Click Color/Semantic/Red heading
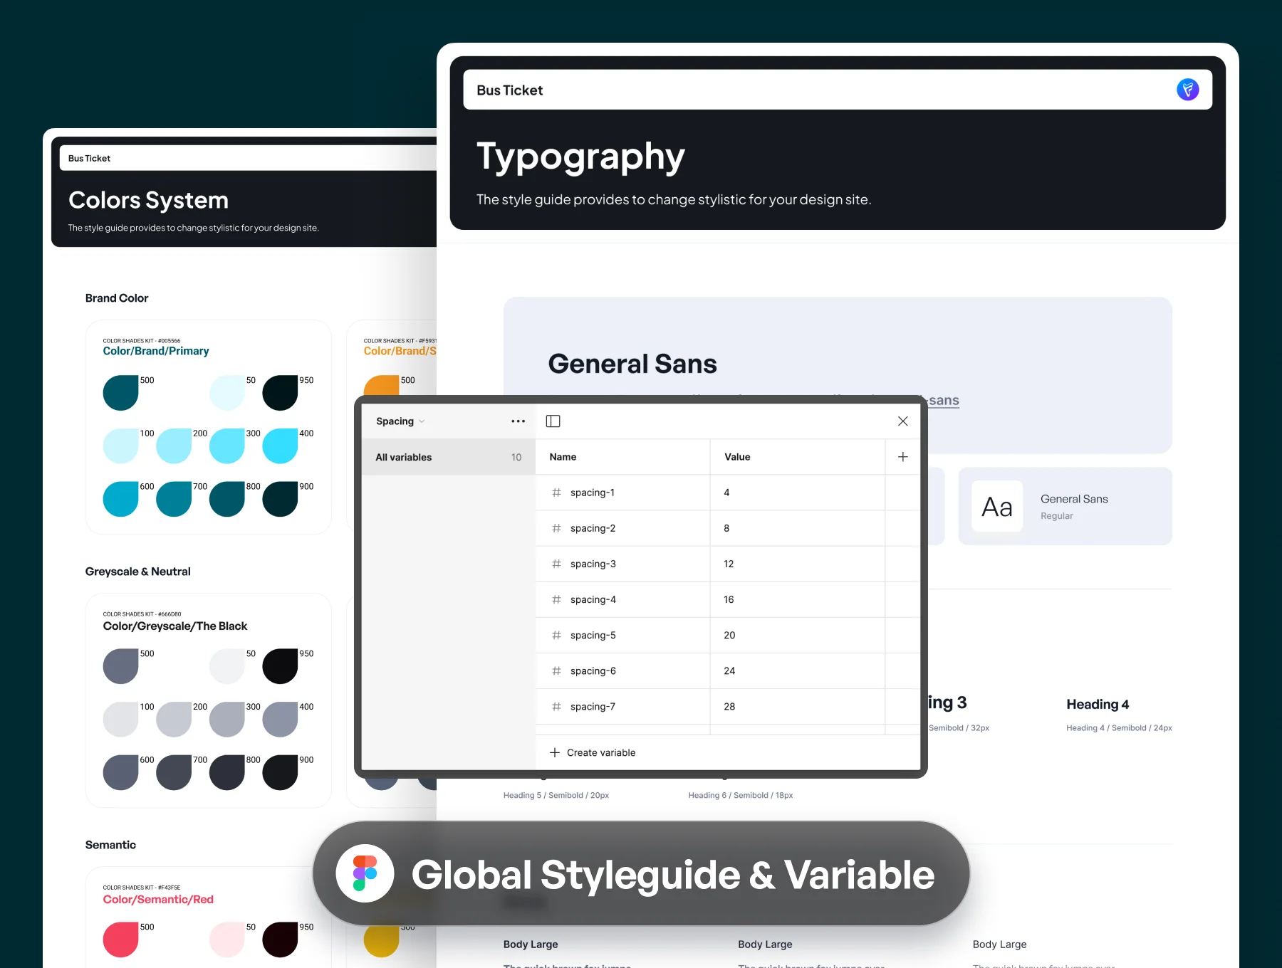Screen dimensions: 1282x968 [158, 900]
